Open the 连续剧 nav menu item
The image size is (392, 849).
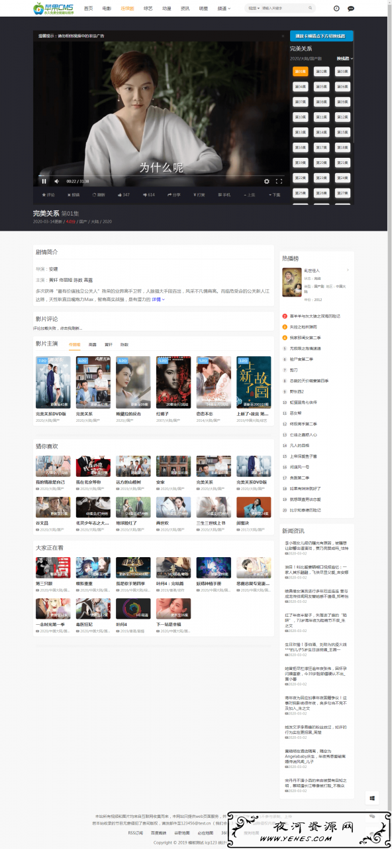coord(127,9)
